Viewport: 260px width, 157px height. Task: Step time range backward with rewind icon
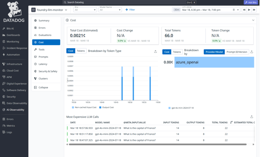coord(244,10)
